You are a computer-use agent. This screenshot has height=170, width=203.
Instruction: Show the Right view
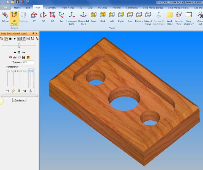121,17
